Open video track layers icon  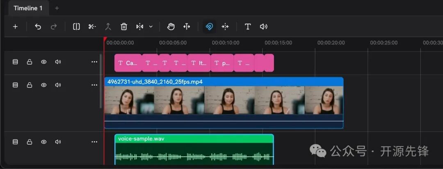click(15, 85)
